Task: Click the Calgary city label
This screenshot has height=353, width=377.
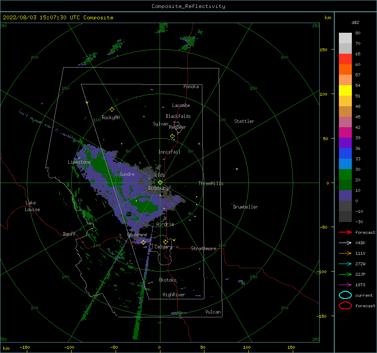Action: coord(163,247)
